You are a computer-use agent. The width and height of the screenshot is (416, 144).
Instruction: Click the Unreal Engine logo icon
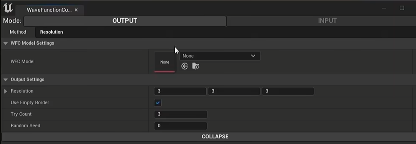click(x=8, y=8)
